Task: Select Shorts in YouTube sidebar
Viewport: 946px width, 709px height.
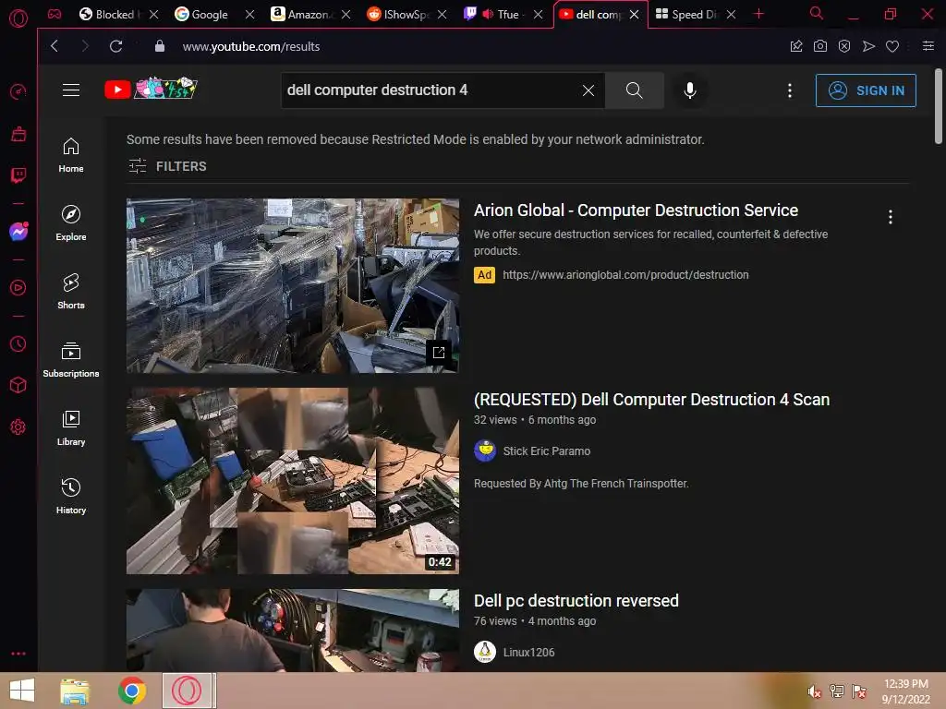Action: 71,291
